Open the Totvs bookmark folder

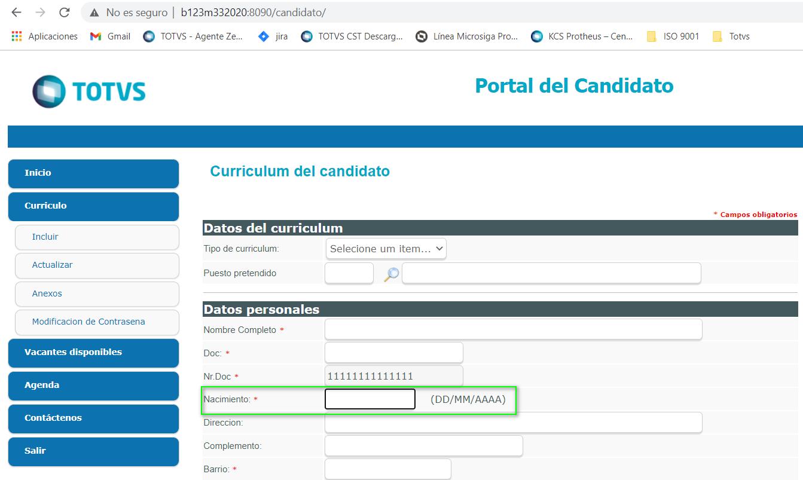(731, 36)
